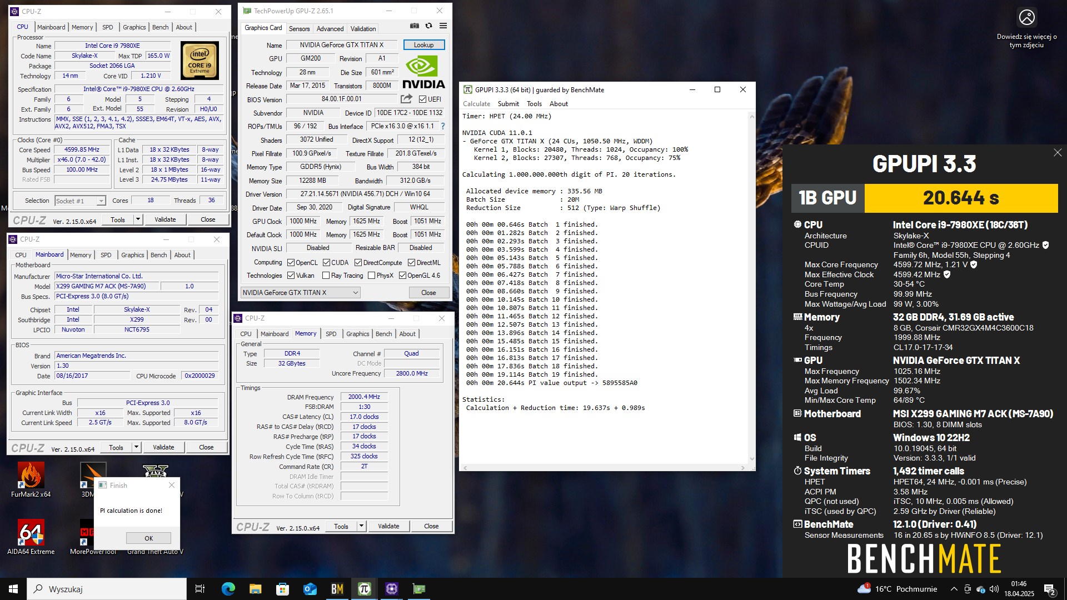Switch to BenchMate taskbar icon
Image resolution: width=1067 pixels, height=600 pixels.
click(x=337, y=589)
